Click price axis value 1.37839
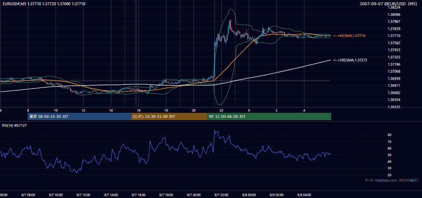This screenshot has width=422, height=198. pos(394,29)
